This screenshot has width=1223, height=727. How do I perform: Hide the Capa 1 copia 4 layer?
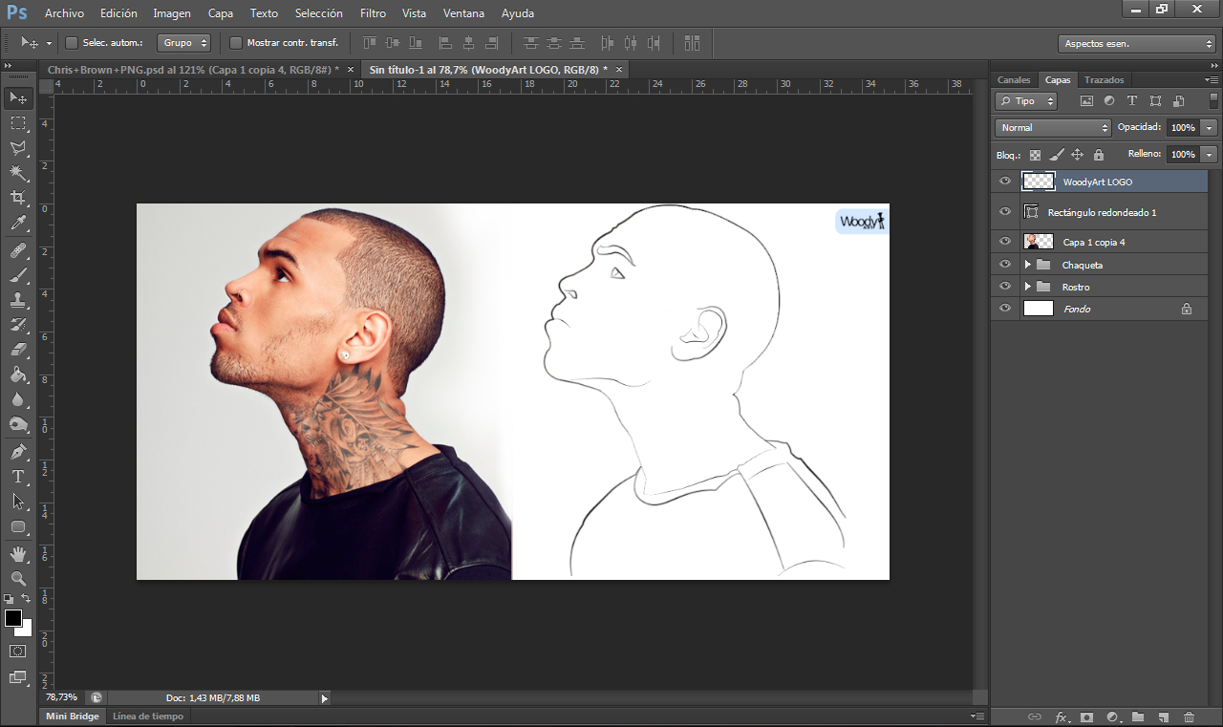click(1004, 242)
